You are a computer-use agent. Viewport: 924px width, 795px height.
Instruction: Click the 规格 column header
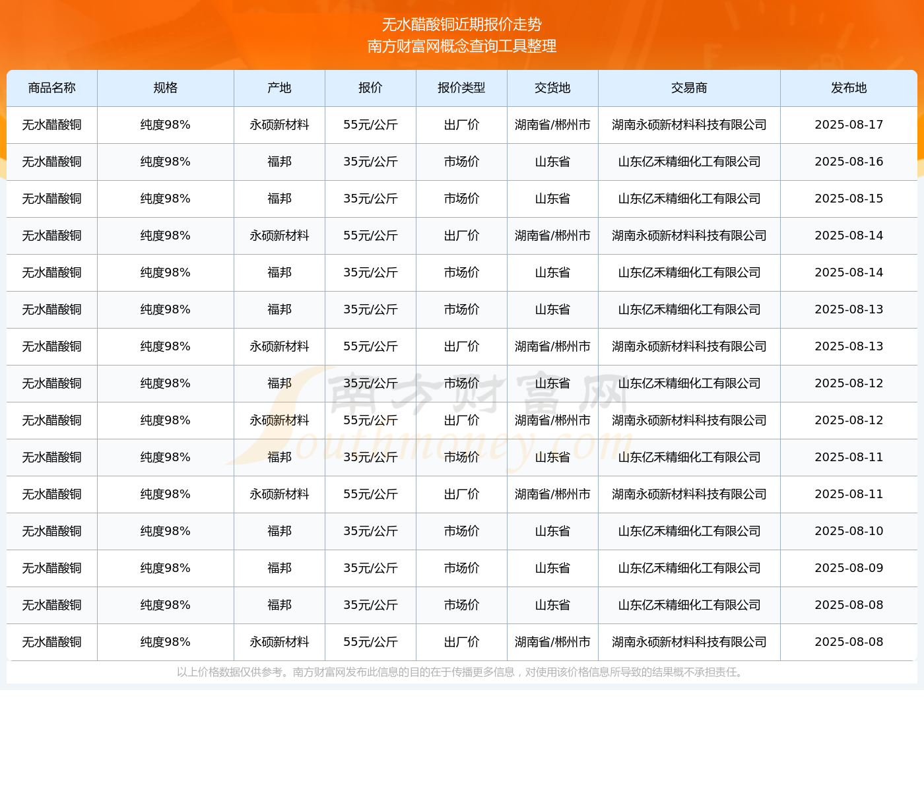point(166,88)
